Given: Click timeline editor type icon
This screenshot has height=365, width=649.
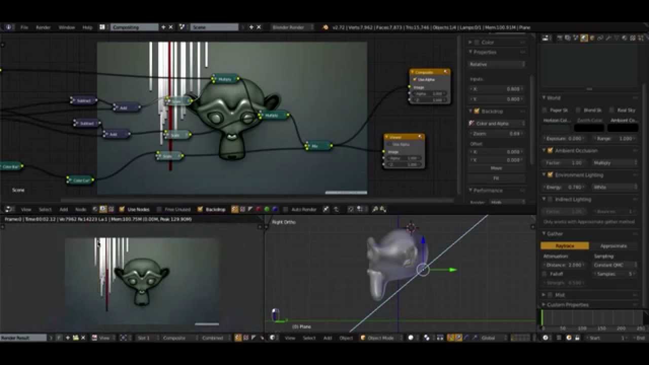Looking at the screenshot, I should coord(546,338).
